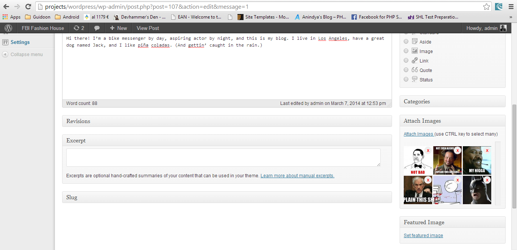Click the blue extension icon beside the star

point(498,6)
